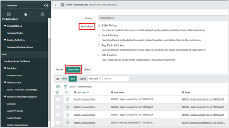The height and width of the screenshot is (128, 229).
Task: Open the Item type search dropdown
Action: pyautogui.click(x=95, y=79)
